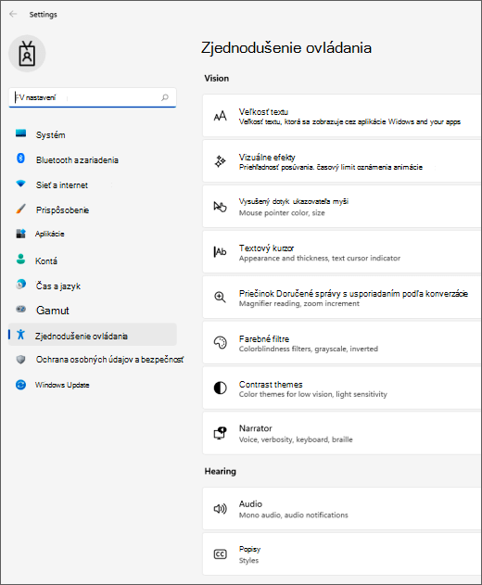Screen dimensions: 482x585
Task: Open mouse pointer color and size settings
Action: [342, 207]
